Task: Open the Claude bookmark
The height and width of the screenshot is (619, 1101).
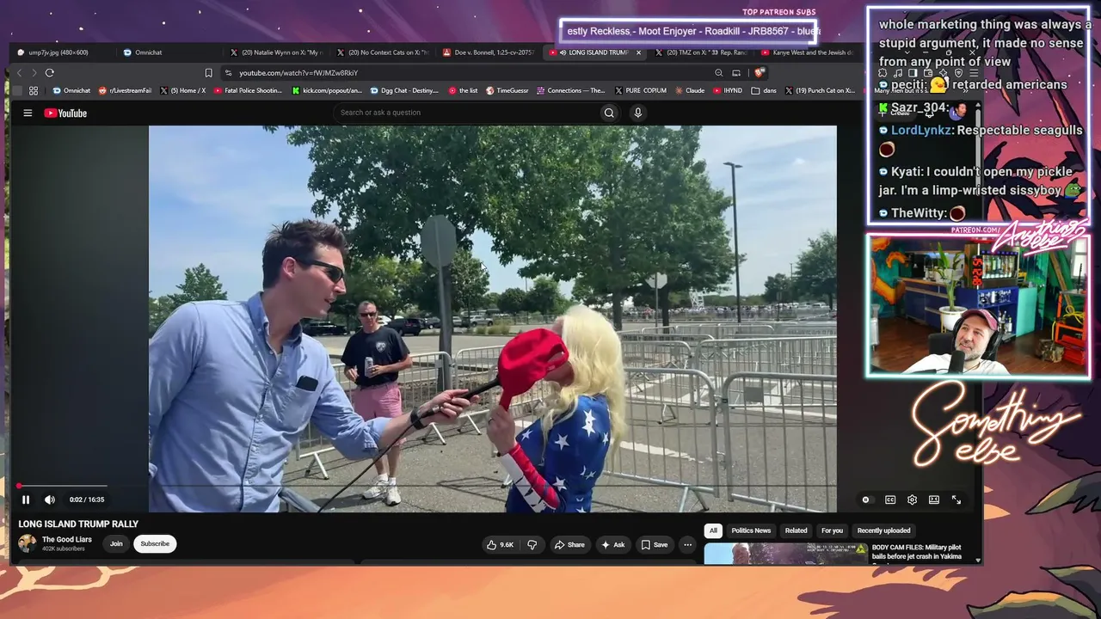Action: (x=689, y=90)
